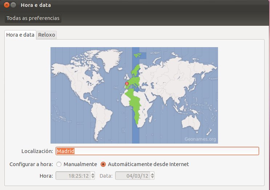Viewport: 270px width, 190px height.
Task: Click the Hora field showing 18:25:12
Action: [73, 176]
